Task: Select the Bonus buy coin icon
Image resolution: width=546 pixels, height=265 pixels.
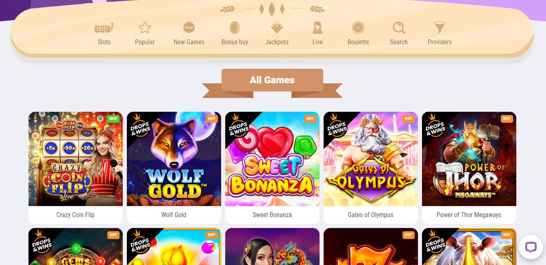Action: 235,28
